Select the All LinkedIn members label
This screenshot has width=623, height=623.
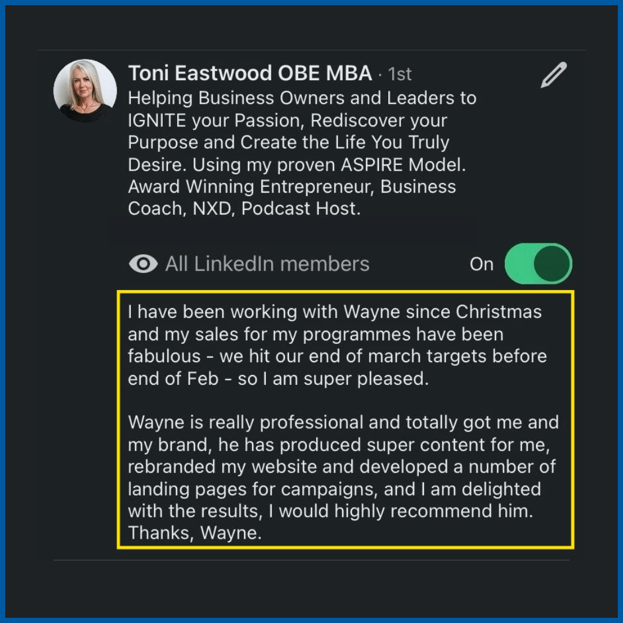pos(268,264)
